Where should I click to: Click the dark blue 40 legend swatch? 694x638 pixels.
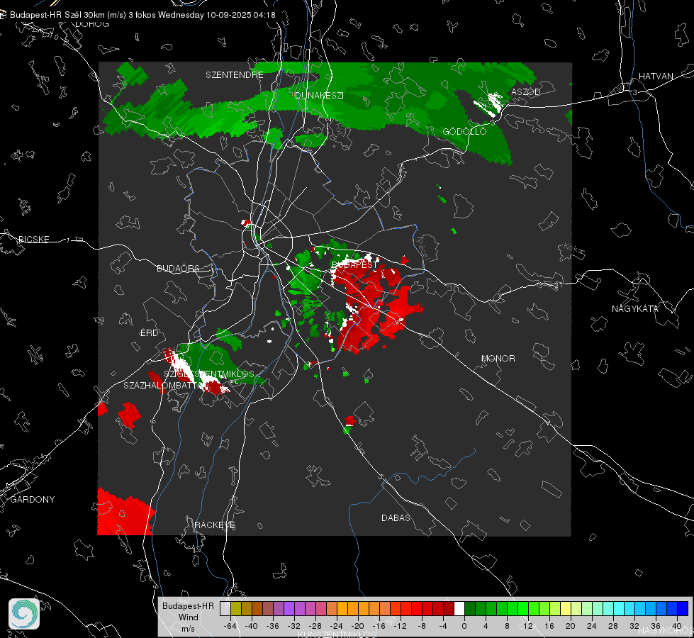(683, 608)
